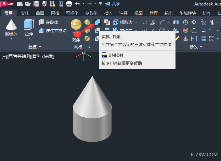This screenshot has height=161, width=221.
Task: Switch to the 可视化 ribbon tab
Action: pos(72,13)
